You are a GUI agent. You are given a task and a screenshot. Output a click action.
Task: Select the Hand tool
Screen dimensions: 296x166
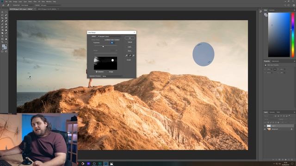pos(6,39)
